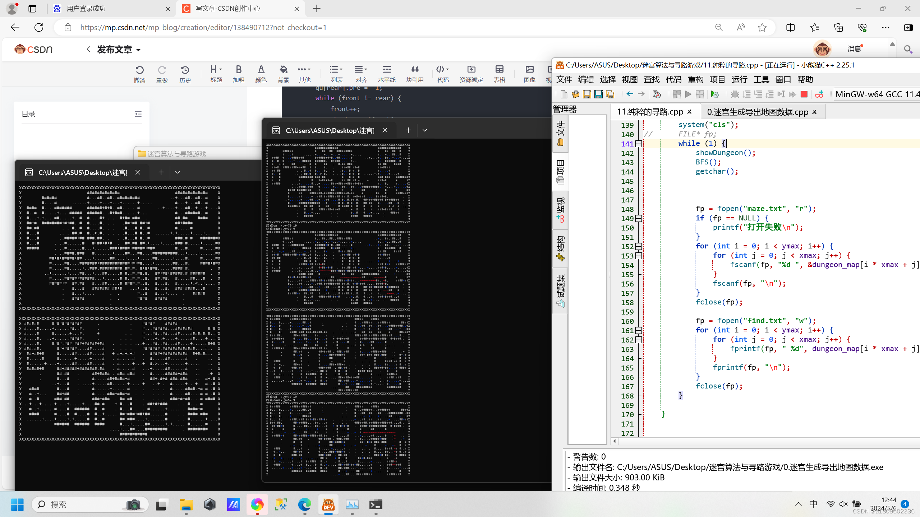This screenshot has height=517, width=920.
Task: Toggle fold marker at line 149
Action: click(639, 218)
